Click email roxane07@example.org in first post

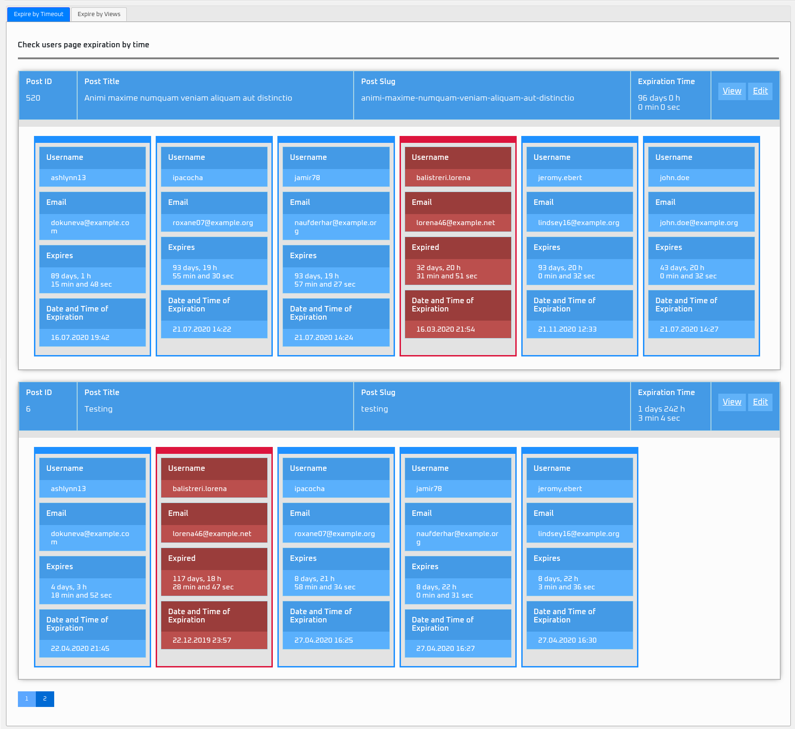coord(213,223)
